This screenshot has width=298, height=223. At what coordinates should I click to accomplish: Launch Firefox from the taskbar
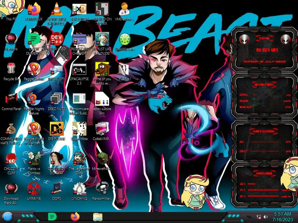75,217
